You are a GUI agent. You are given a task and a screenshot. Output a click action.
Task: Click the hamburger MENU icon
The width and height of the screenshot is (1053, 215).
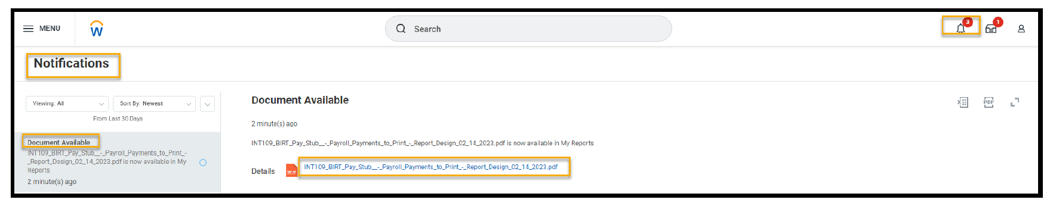coord(28,29)
